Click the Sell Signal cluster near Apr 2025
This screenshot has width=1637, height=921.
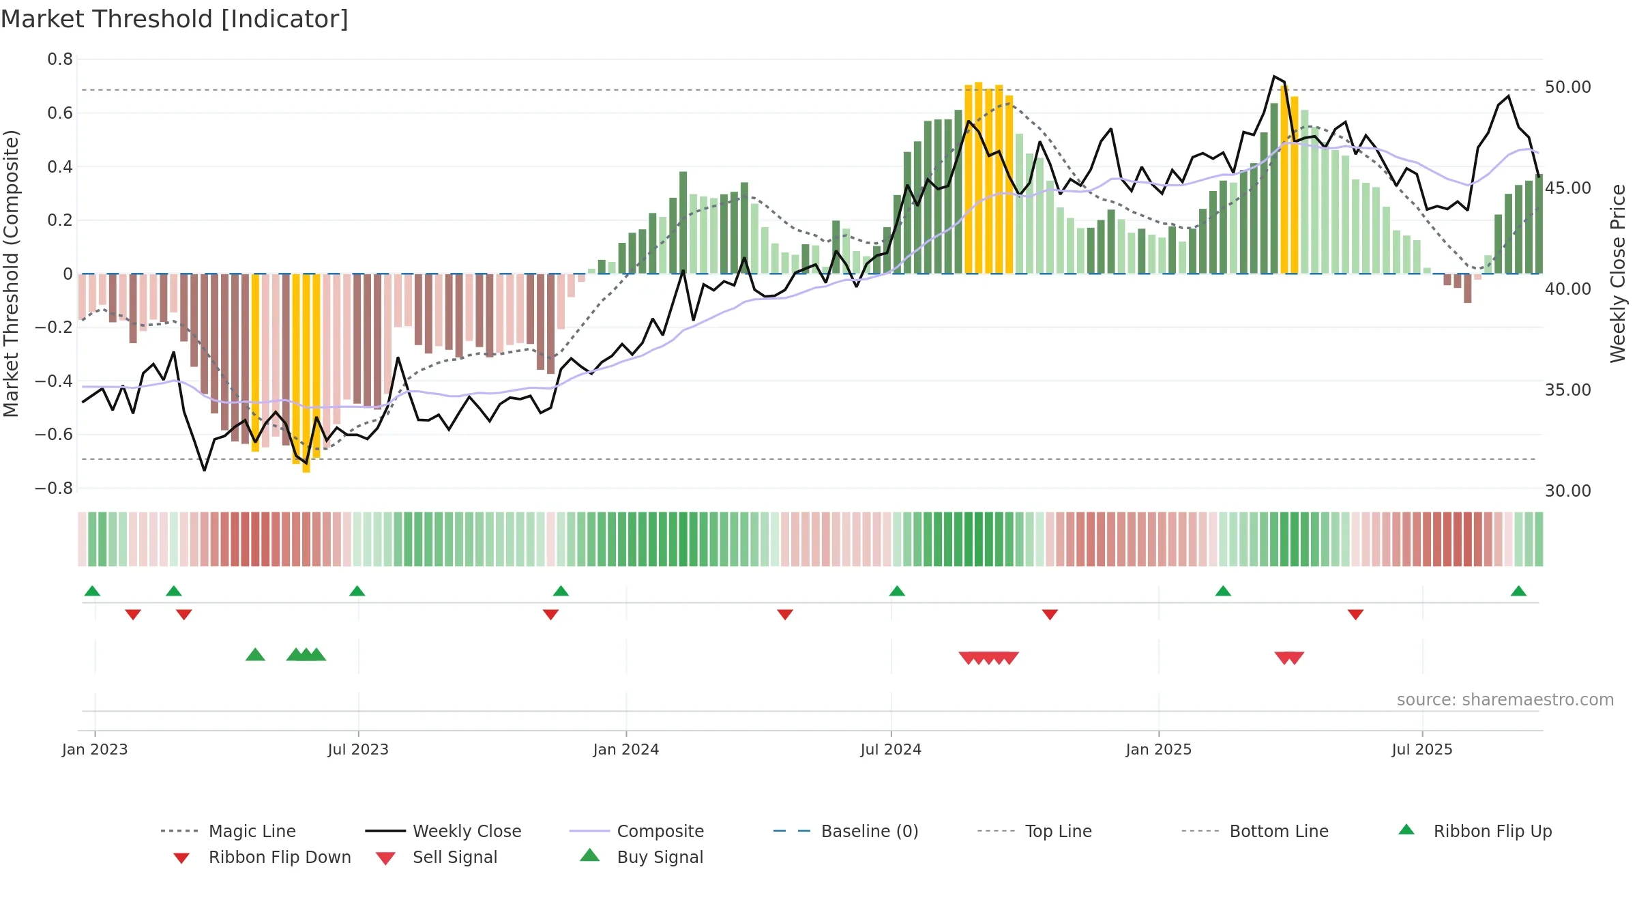tap(1289, 658)
